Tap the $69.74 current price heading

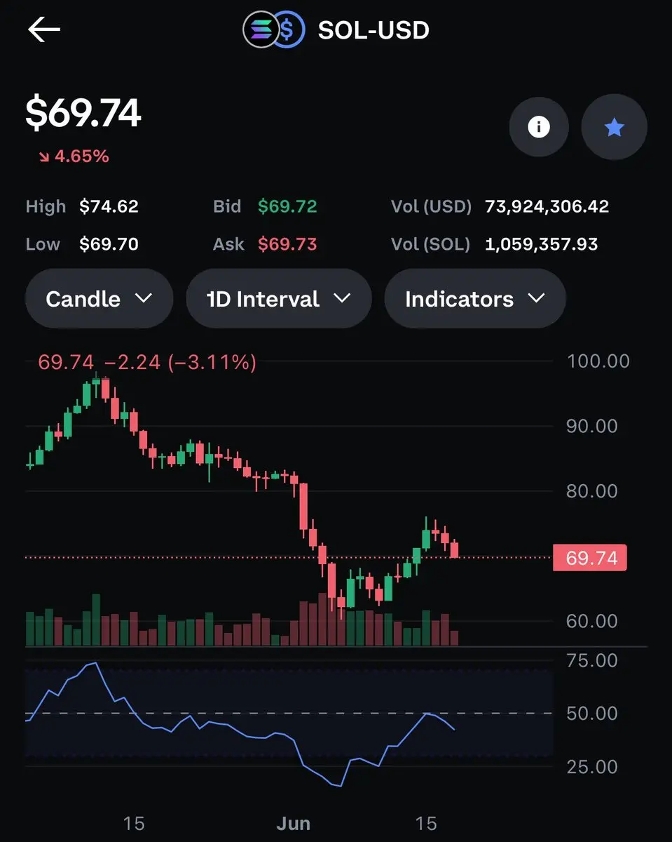click(83, 112)
